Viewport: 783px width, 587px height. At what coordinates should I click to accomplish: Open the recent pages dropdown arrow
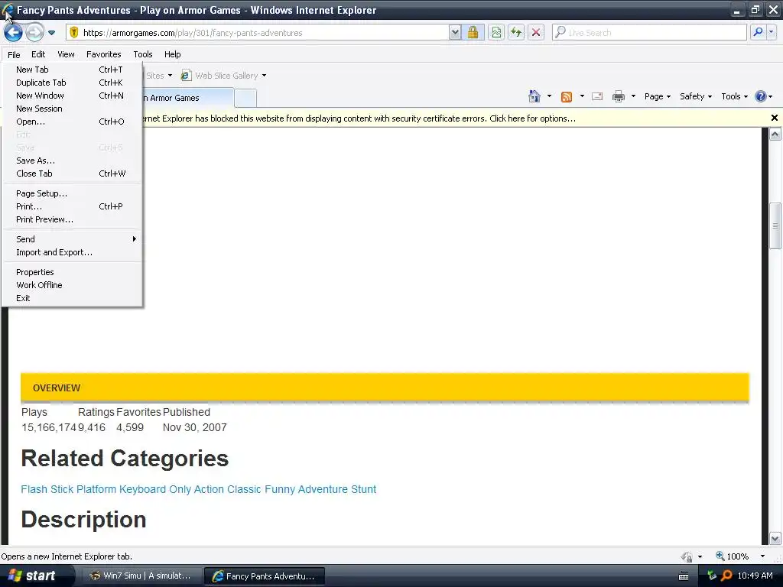[x=51, y=33]
